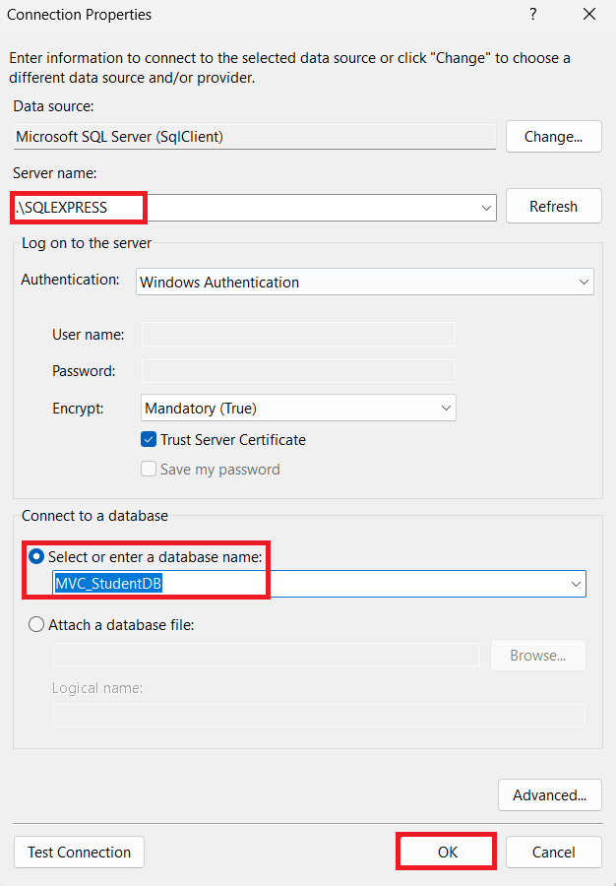Close the Connection Properties dialog
This screenshot has height=886, width=616.
589,15
